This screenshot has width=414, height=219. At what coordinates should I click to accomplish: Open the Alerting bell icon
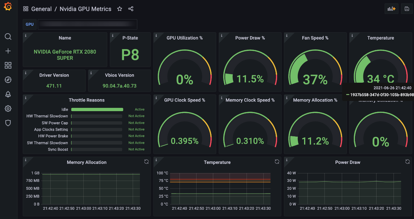pyautogui.click(x=8, y=94)
